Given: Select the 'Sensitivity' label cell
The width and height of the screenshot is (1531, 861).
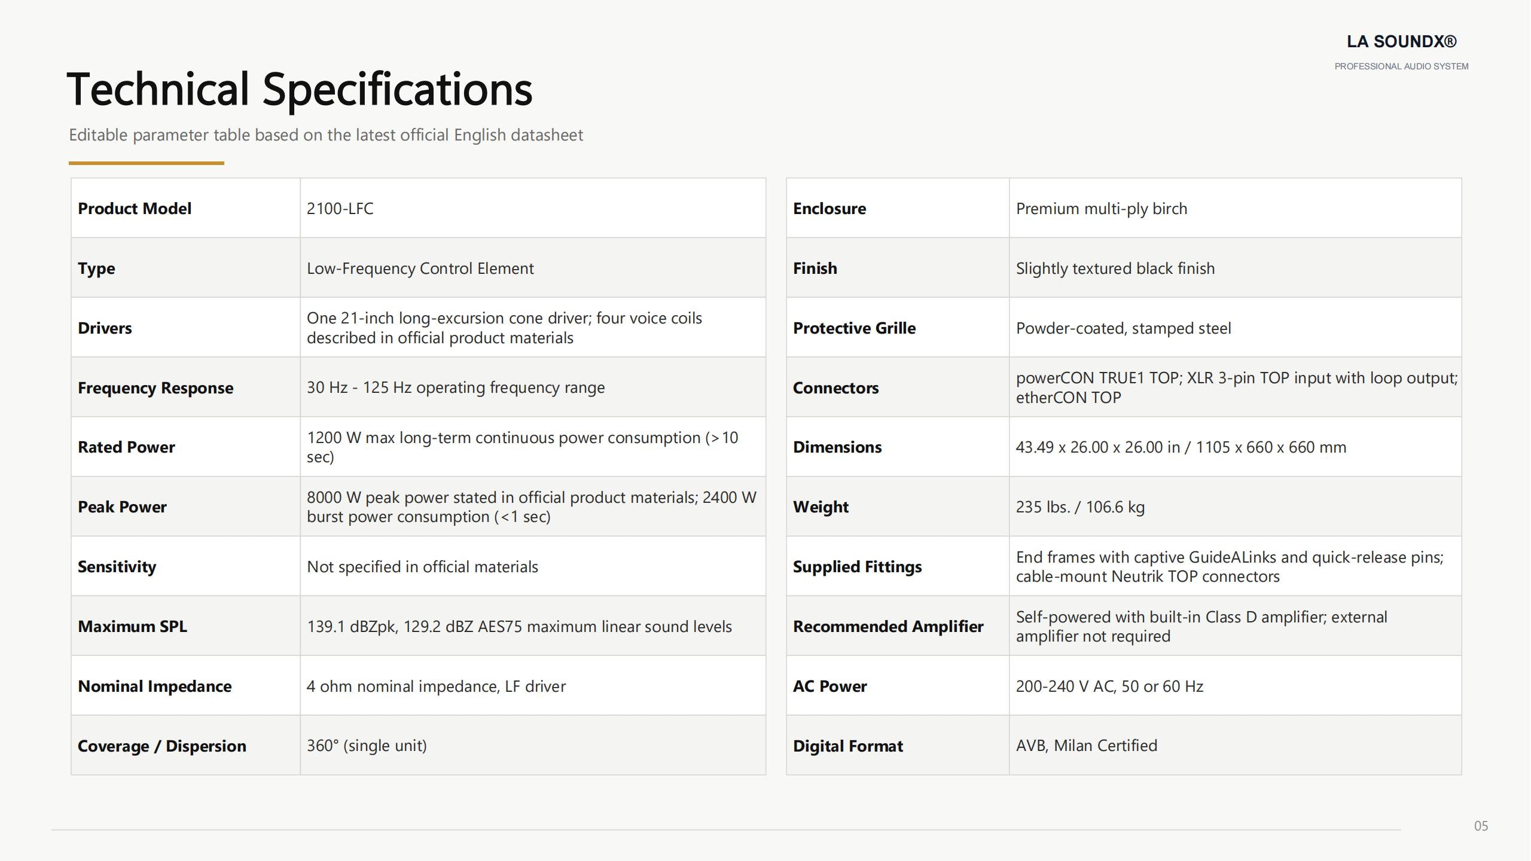Looking at the screenshot, I should 185,566.
